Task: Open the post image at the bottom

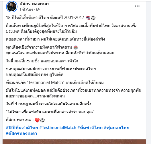Action: pos(74,142)
